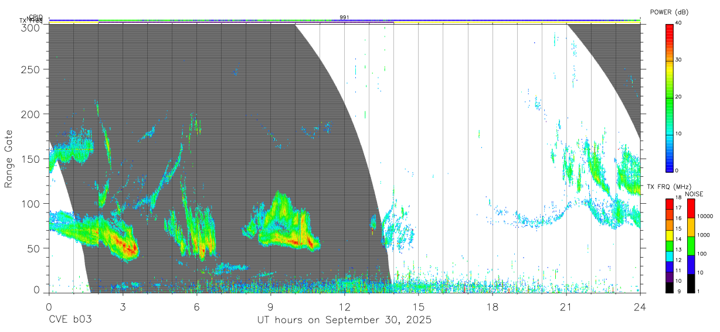Click the Range Gate y-axis title
This screenshot has width=720, height=332.
9,159
